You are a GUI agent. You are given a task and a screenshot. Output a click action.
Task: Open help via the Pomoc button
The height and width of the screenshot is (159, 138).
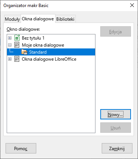pos(21,148)
